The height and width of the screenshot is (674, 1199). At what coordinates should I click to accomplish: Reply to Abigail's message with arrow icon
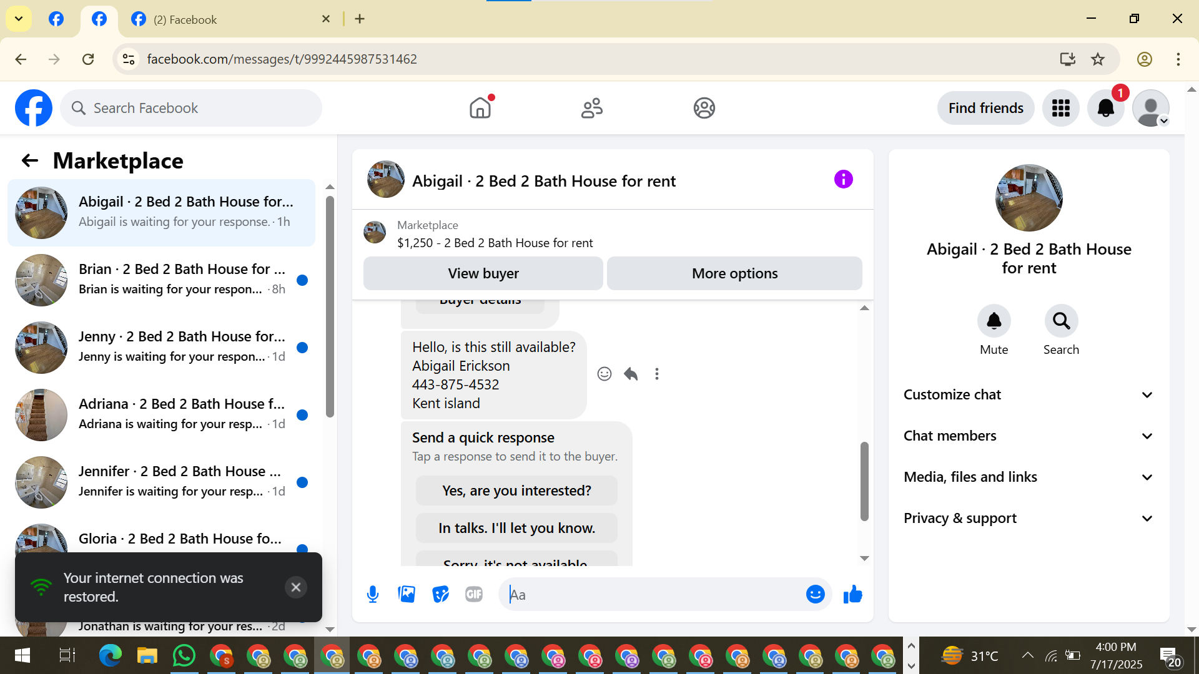[x=631, y=374]
